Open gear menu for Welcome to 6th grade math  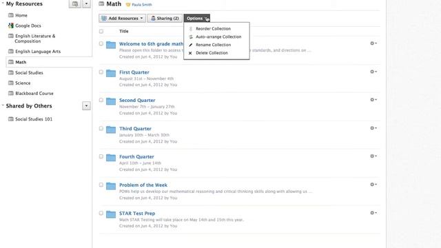373,43
